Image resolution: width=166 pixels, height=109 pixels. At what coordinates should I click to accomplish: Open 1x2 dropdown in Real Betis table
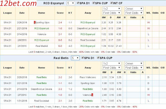(112, 64)
